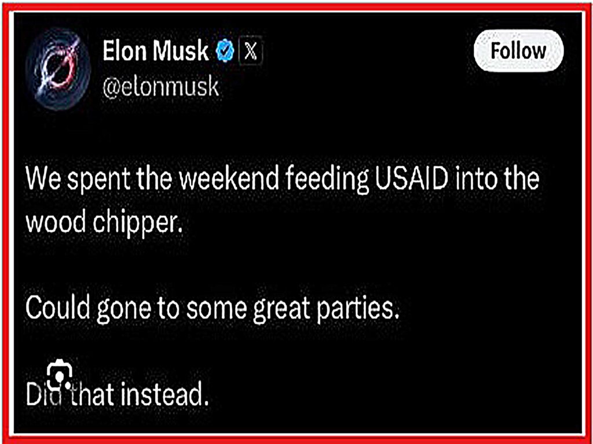Click the X affiliate badge icon
The height and width of the screenshot is (444, 593).
pos(250,51)
